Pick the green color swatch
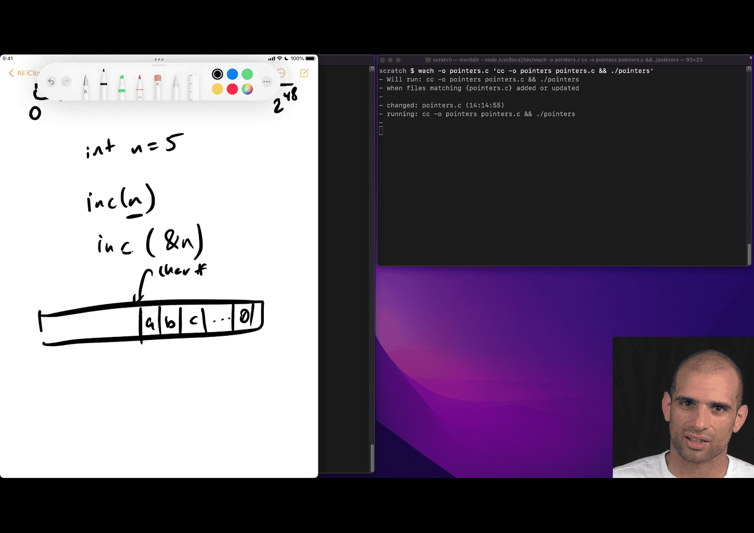The image size is (754, 533). [247, 74]
